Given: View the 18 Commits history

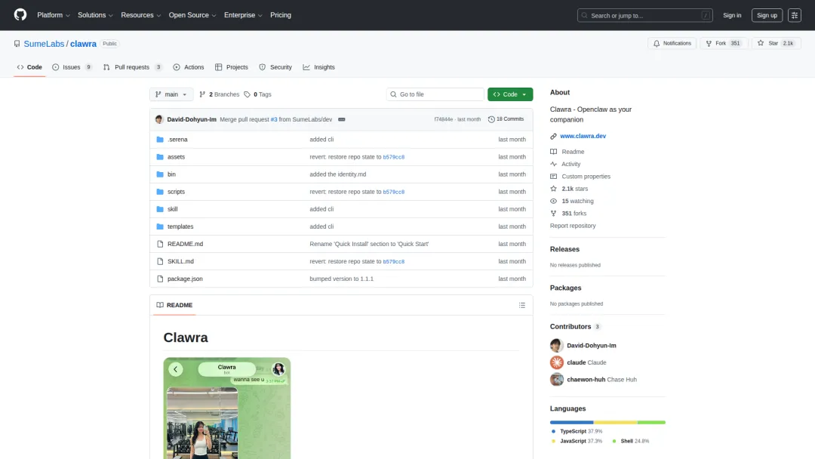Looking at the screenshot, I should point(506,119).
